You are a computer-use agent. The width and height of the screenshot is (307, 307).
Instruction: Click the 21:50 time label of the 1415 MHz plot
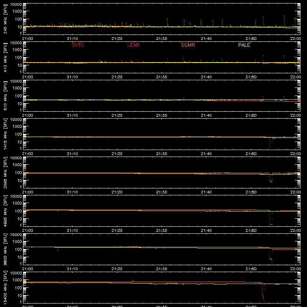pos(251,154)
